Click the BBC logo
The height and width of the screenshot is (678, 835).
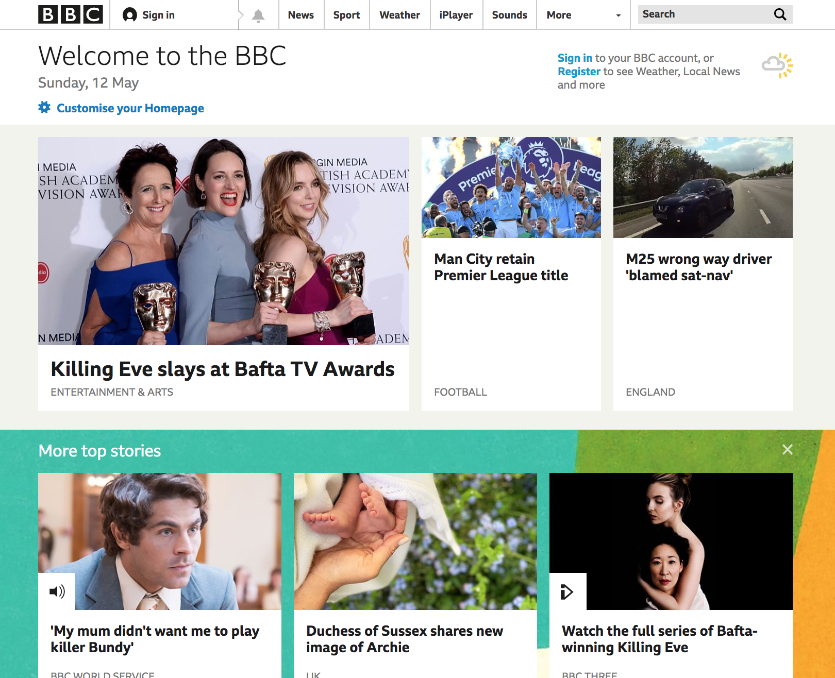tap(71, 14)
